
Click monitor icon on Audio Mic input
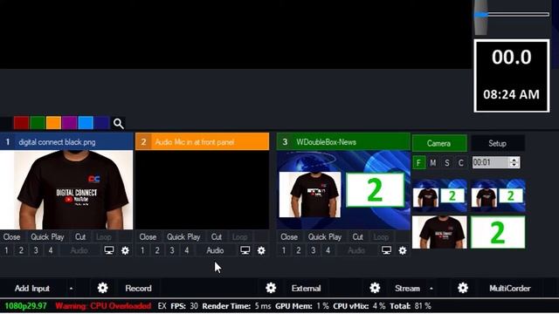point(245,250)
